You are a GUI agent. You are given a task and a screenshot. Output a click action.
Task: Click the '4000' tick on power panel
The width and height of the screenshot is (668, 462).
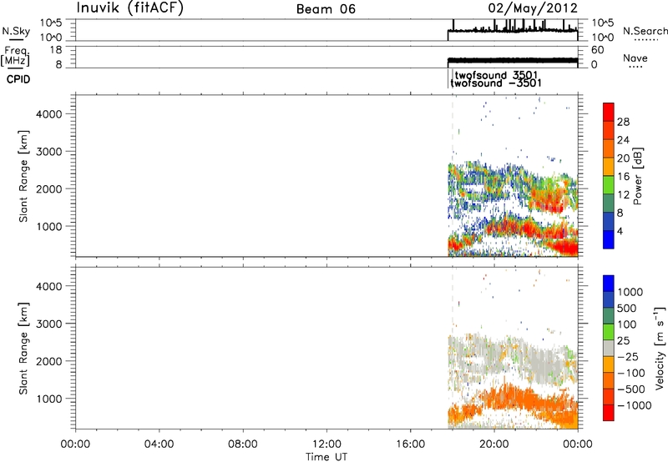[x=49, y=114]
